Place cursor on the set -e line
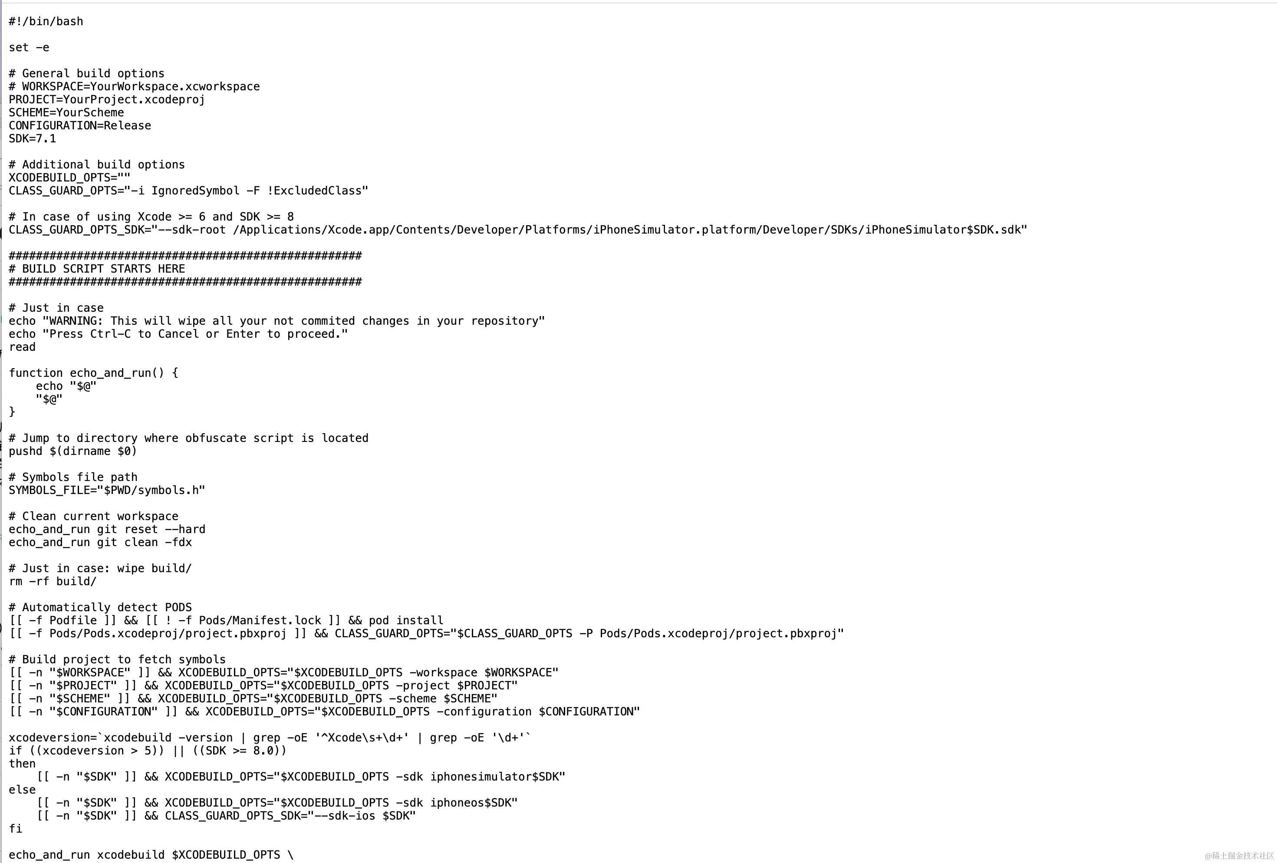This screenshot has width=1277, height=863. pos(29,47)
